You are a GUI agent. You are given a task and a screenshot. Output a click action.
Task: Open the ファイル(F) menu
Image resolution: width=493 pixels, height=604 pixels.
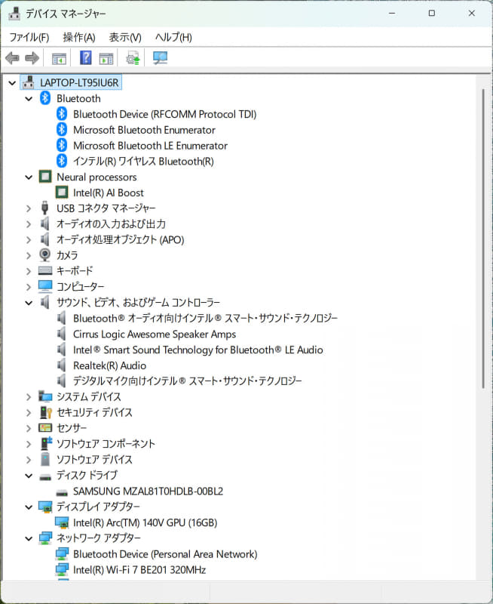coord(29,37)
